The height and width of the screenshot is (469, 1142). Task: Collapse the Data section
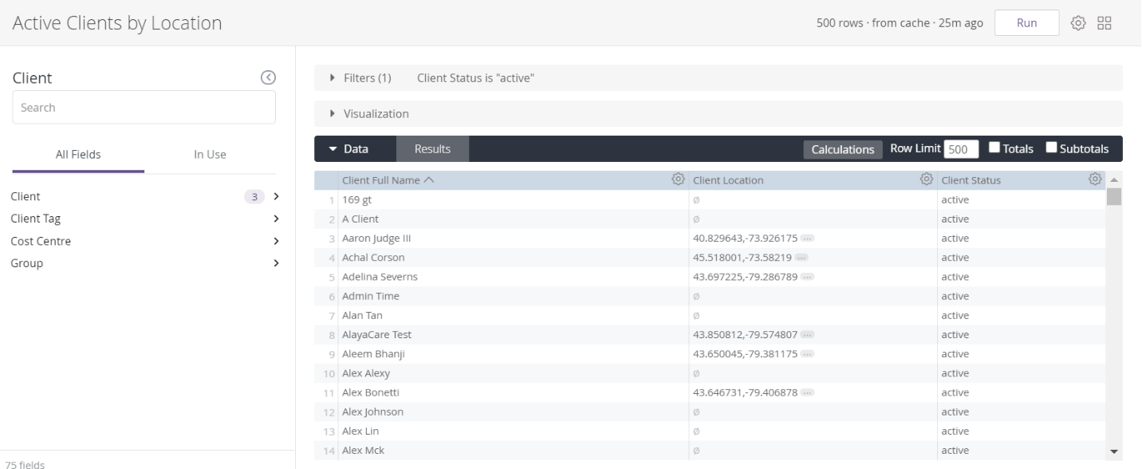(x=333, y=149)
